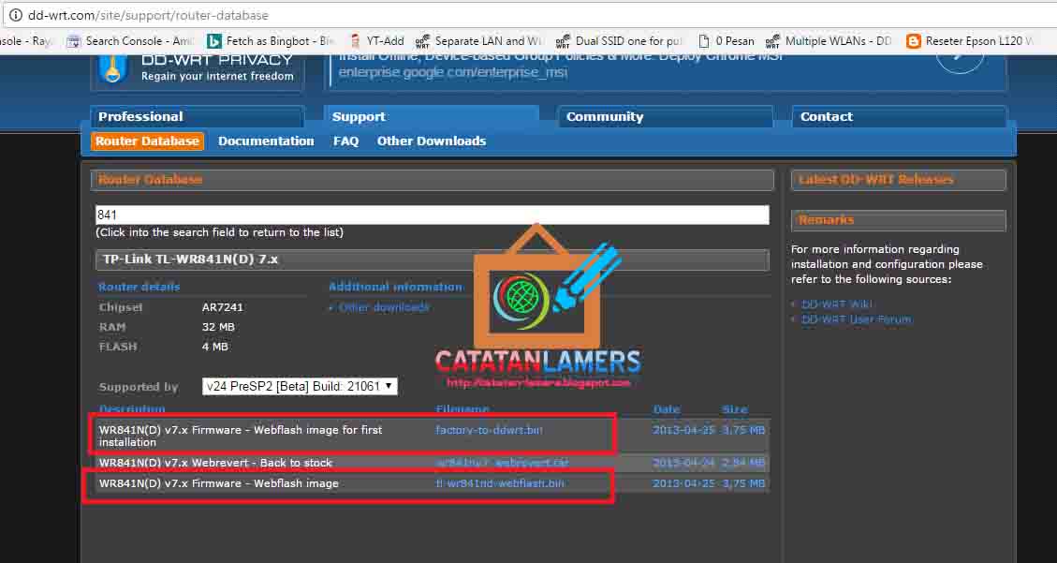Download factory-to-ddwrt.bin file
1057x563 pixels.
(490, 429)
